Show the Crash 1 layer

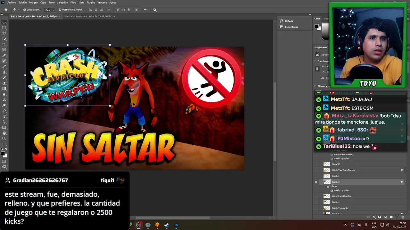[316, 176]
